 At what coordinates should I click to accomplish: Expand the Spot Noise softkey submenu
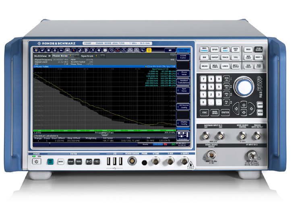[183, 90]
